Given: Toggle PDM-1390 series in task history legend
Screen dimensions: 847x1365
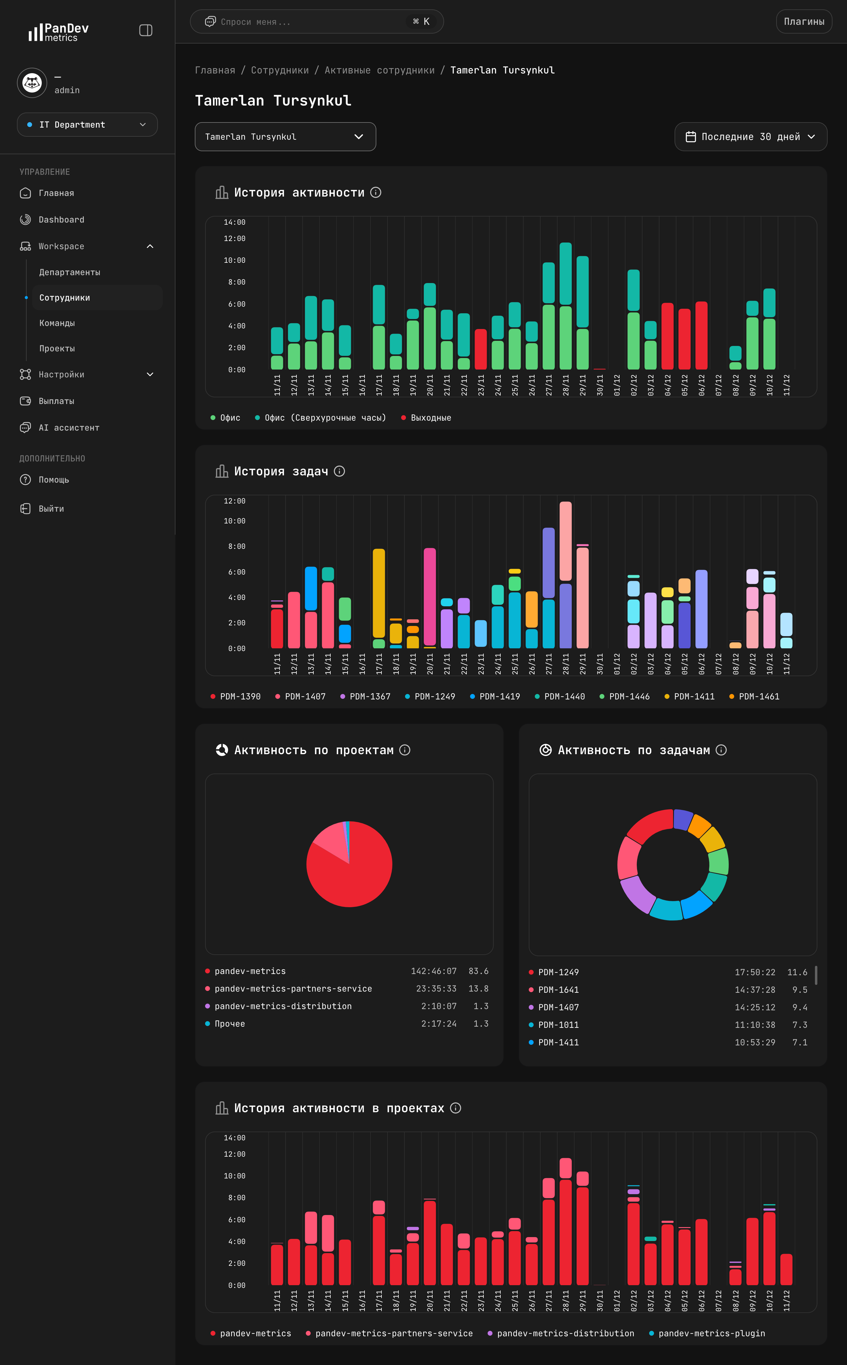Looking at the screenshot, I should point(240,696).
